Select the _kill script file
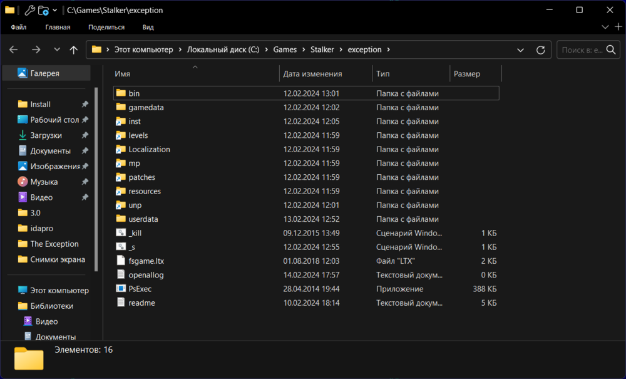 coord(135,233)
